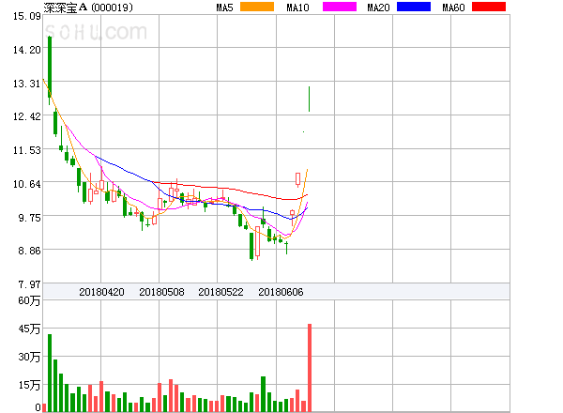Click the 20180420 date label
Screen dimensions: 563x413
pos(101,292)
